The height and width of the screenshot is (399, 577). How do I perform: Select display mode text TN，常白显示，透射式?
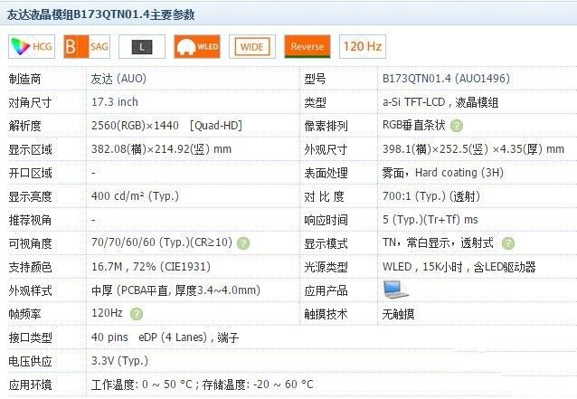[438, 242]
